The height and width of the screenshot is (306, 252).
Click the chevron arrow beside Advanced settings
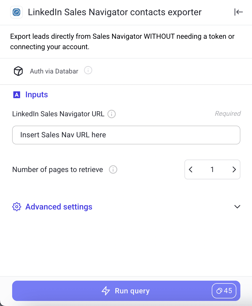pos(237,207)
